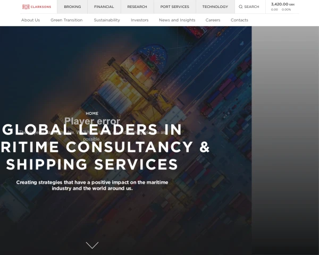Click the 'Creating strategies' subtitle text

click(92, 185)
